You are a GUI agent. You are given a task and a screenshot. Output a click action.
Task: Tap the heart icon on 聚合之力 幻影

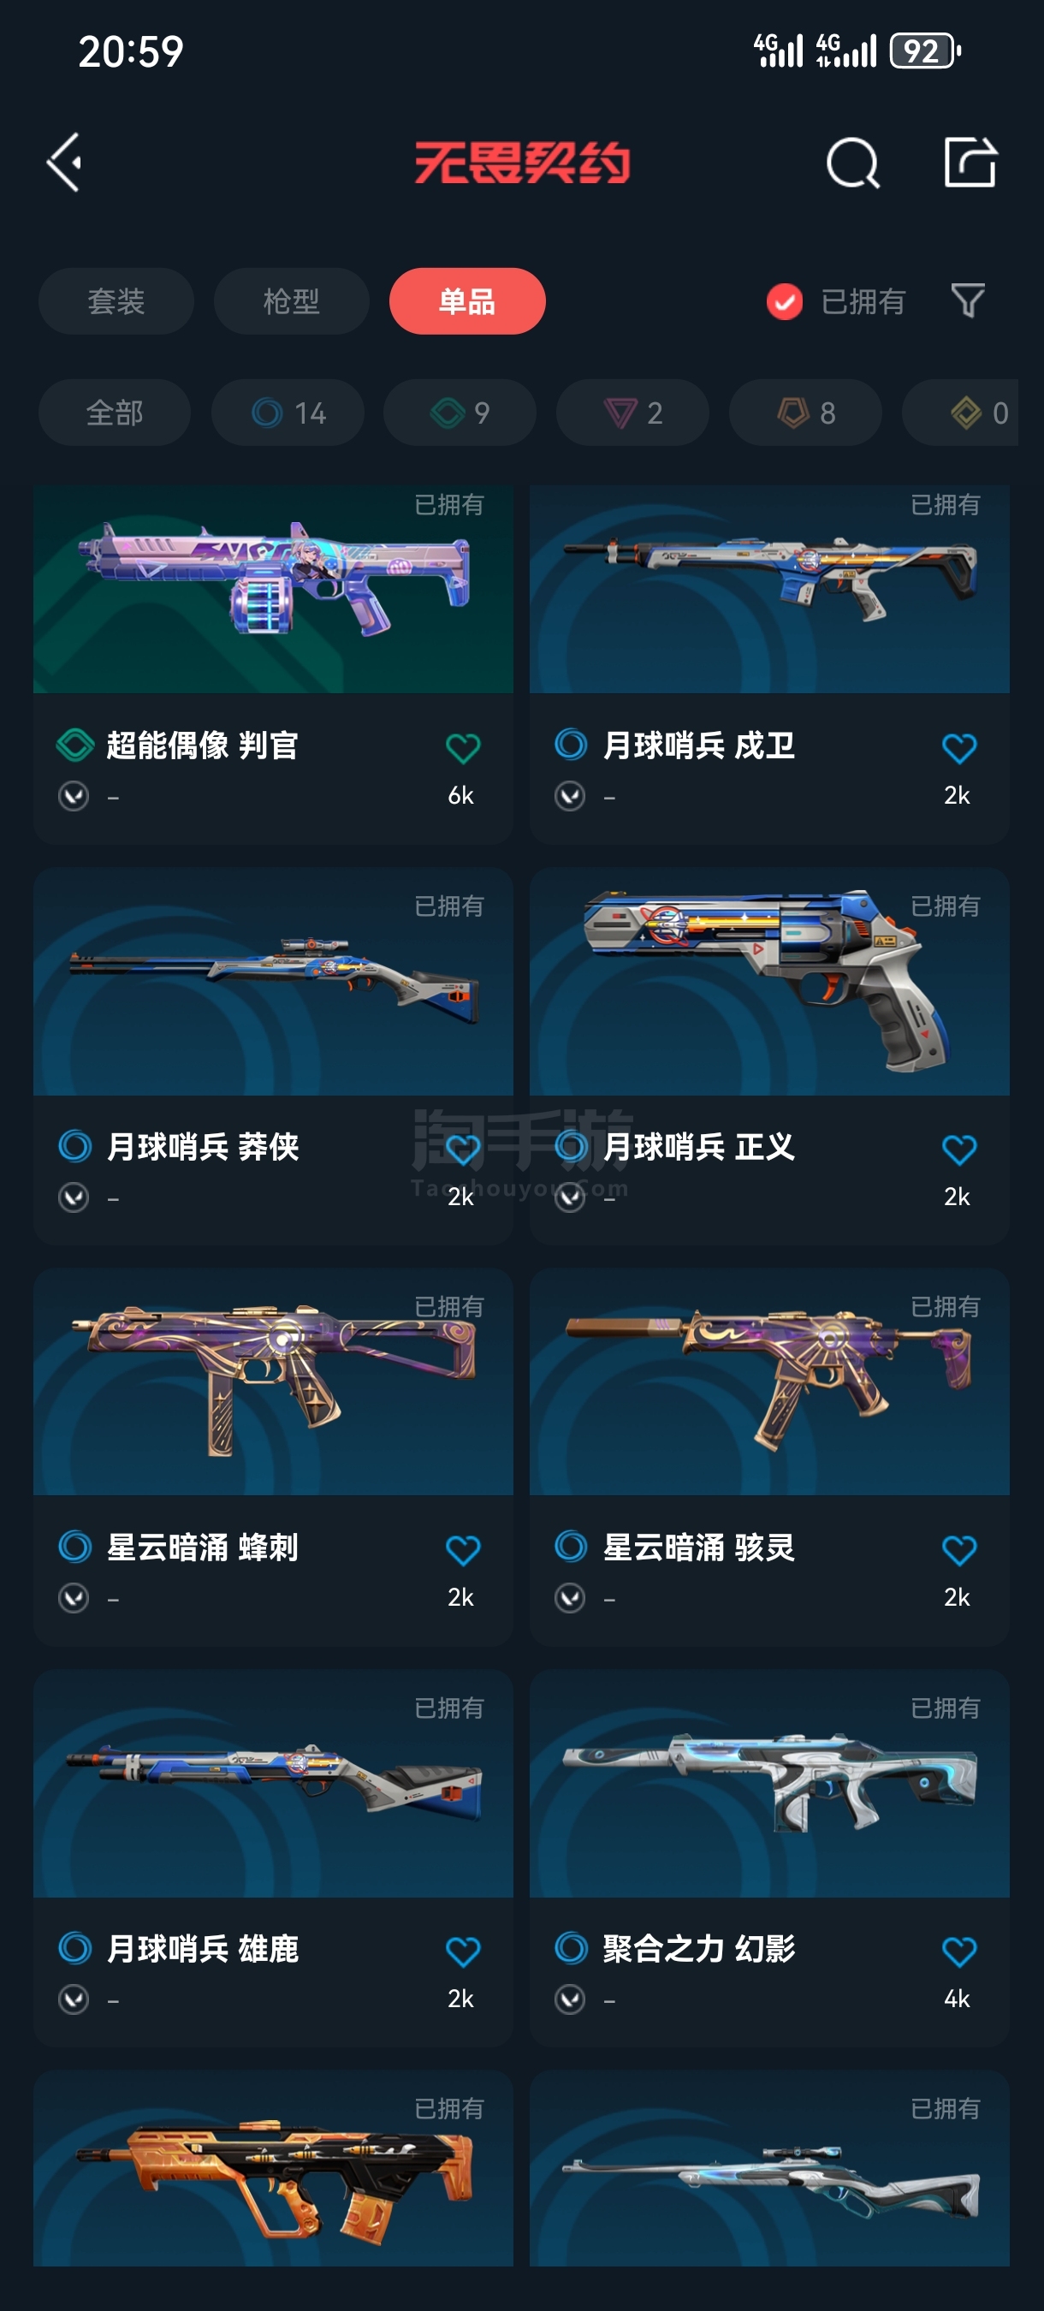click(958, 1952)
